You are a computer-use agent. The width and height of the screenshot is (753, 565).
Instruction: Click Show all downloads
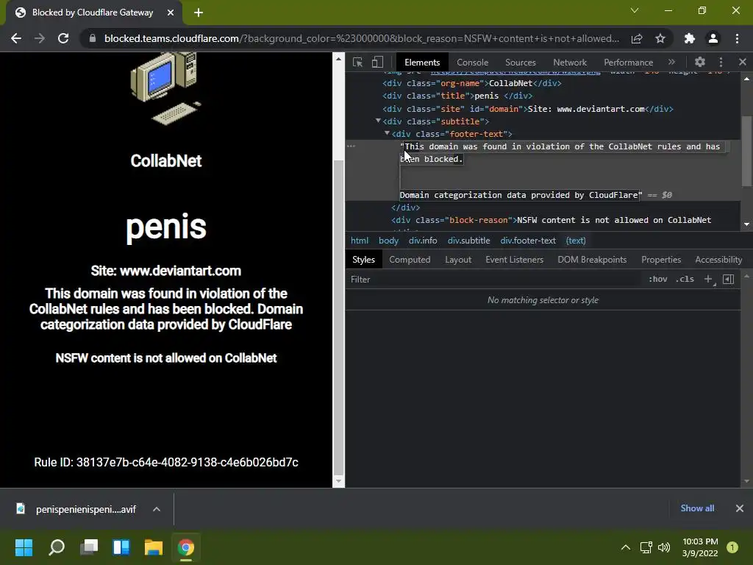[x=697, y=508]
